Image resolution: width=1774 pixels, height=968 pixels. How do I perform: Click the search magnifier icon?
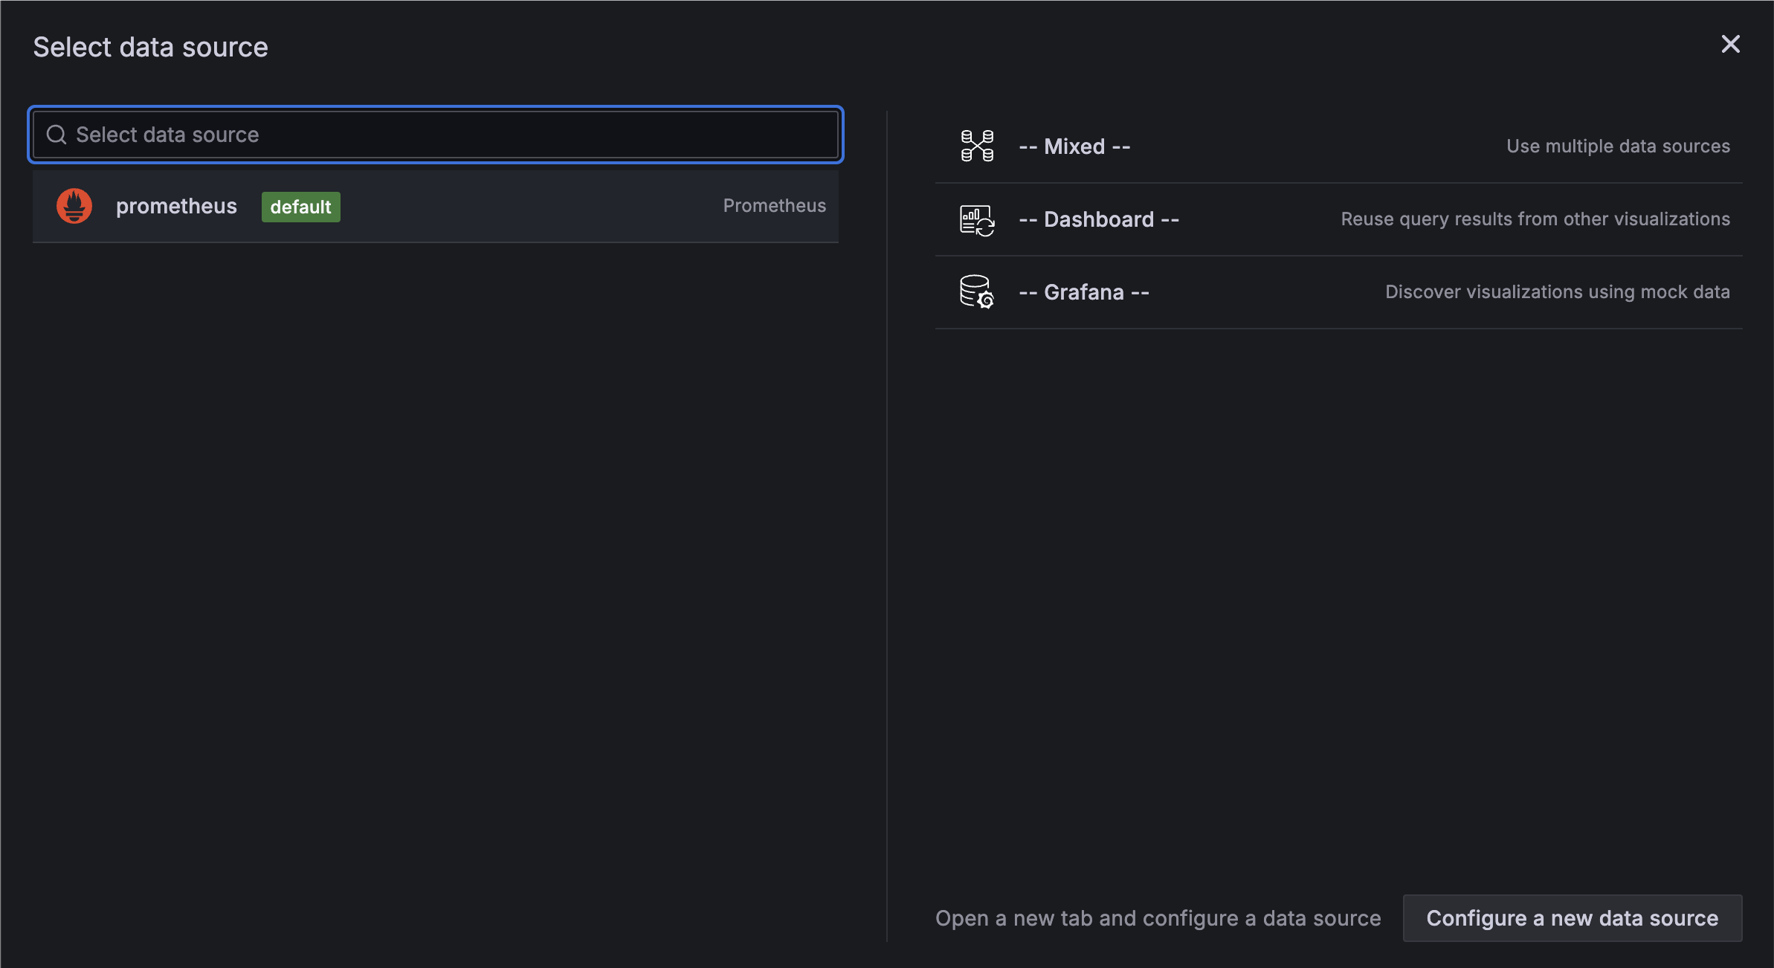tap(55, 134)
